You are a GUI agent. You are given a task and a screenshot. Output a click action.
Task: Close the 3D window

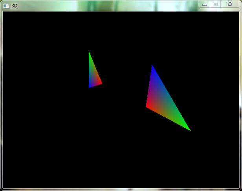click(x=229, y=4)
